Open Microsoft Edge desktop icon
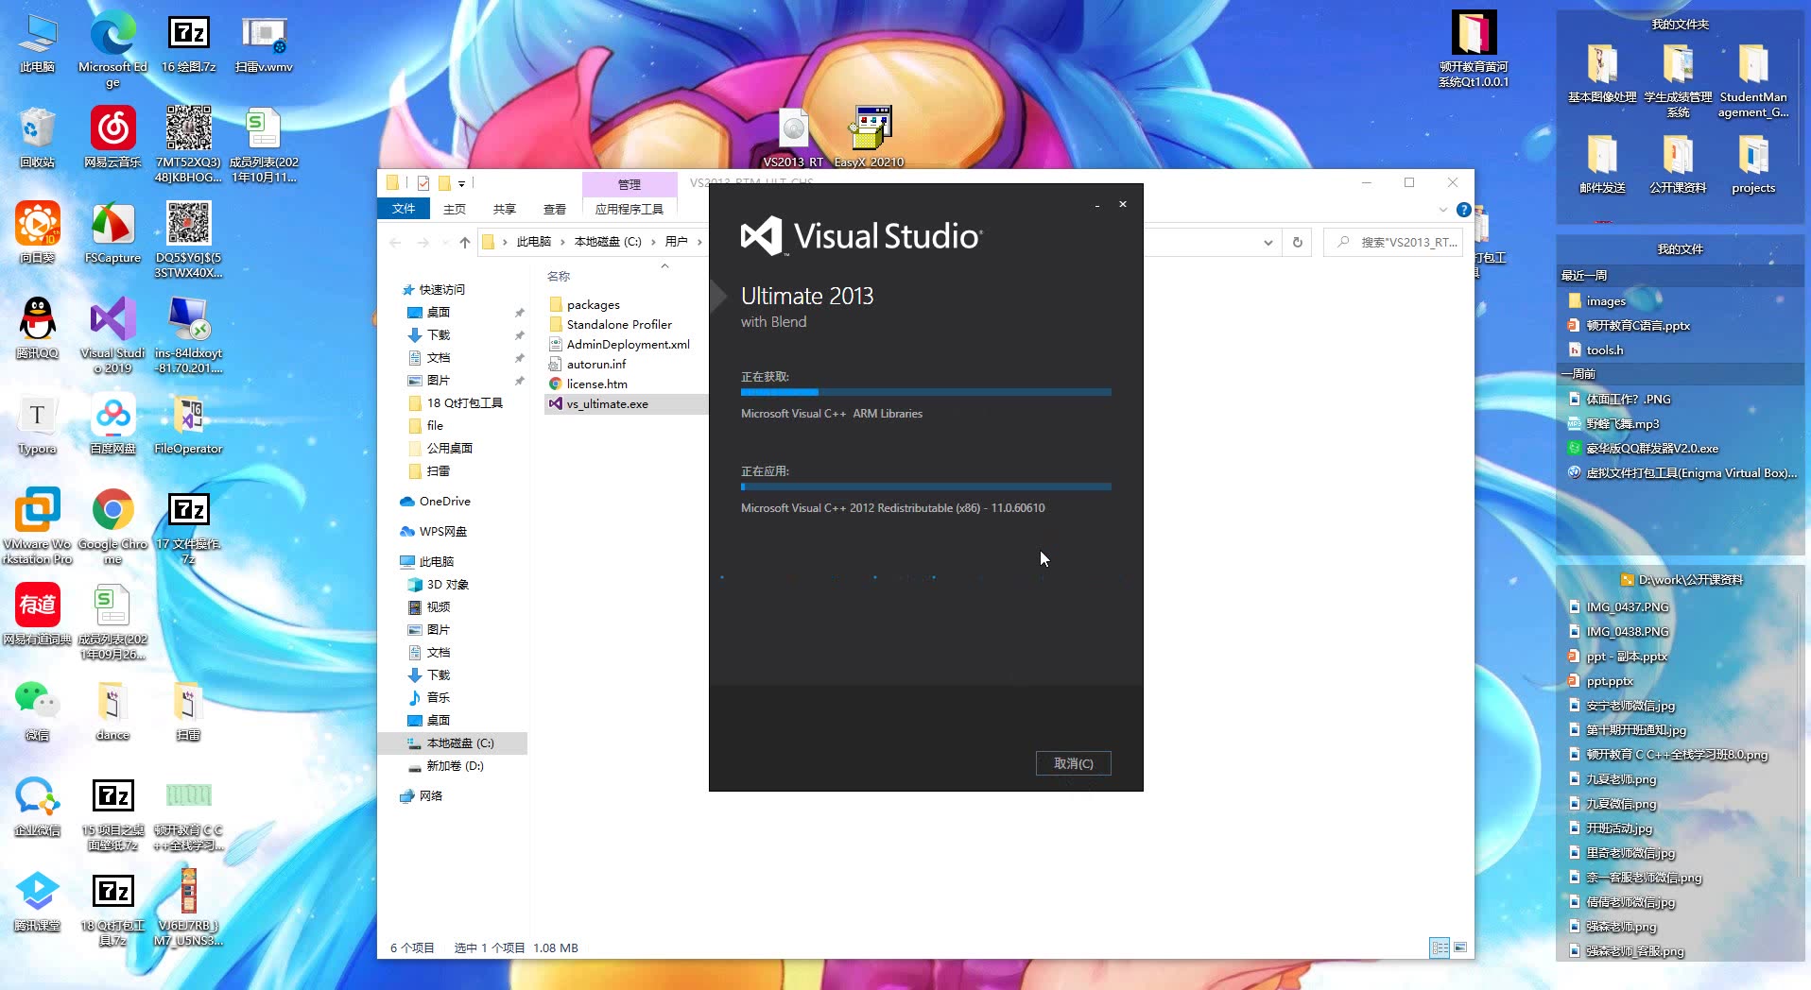The height and width of the screenshot is (990, 1811). (x=112, y=51)
